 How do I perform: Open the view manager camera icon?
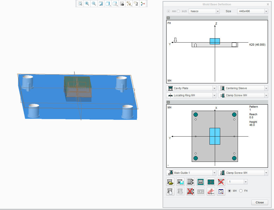(x=122, y=4)
